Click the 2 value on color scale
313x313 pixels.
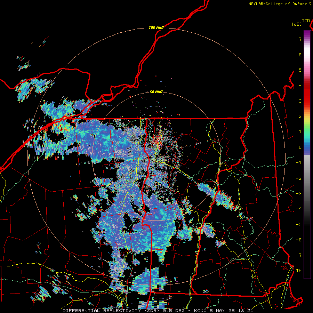(300, 117)
